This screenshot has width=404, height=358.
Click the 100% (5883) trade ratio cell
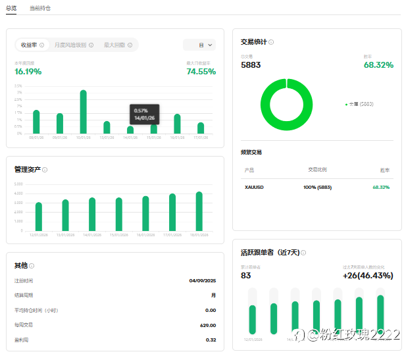tap(317, 188)
